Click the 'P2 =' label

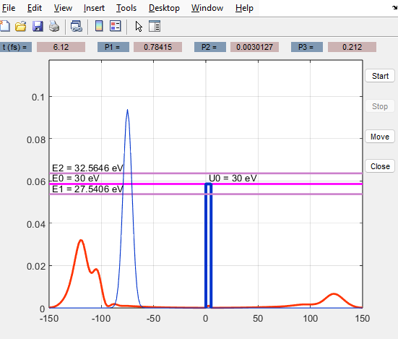tap(210, 47)
